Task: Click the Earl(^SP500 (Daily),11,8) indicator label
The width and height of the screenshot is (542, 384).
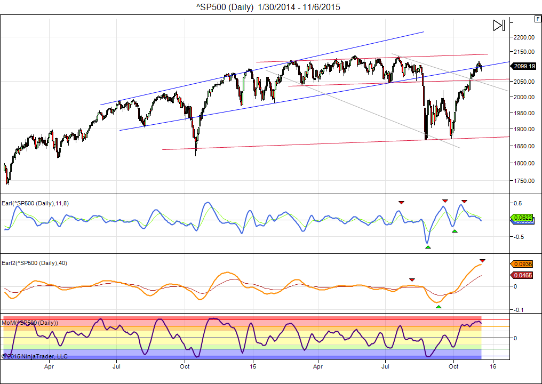Action: [36, 203]
